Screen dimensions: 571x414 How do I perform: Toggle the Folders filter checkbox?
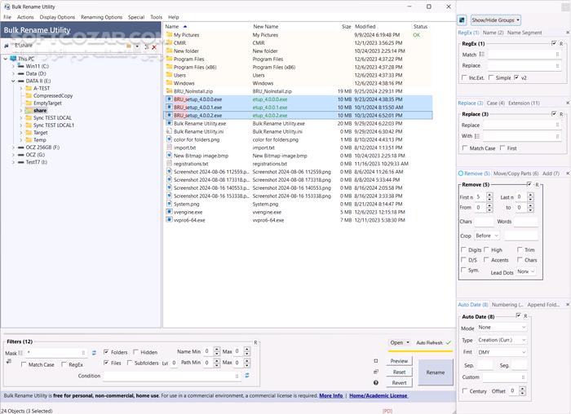tap(106, 352)
